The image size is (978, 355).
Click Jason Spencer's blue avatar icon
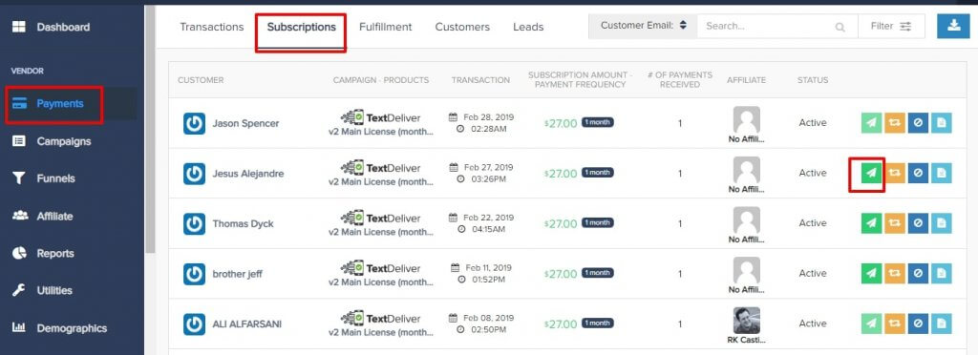(x=194, y=123)
